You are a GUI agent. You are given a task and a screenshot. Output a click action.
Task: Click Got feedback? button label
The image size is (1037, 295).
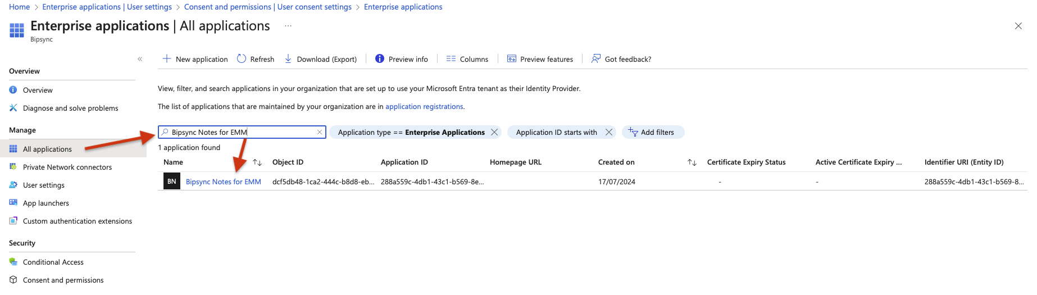pos(628,59)
